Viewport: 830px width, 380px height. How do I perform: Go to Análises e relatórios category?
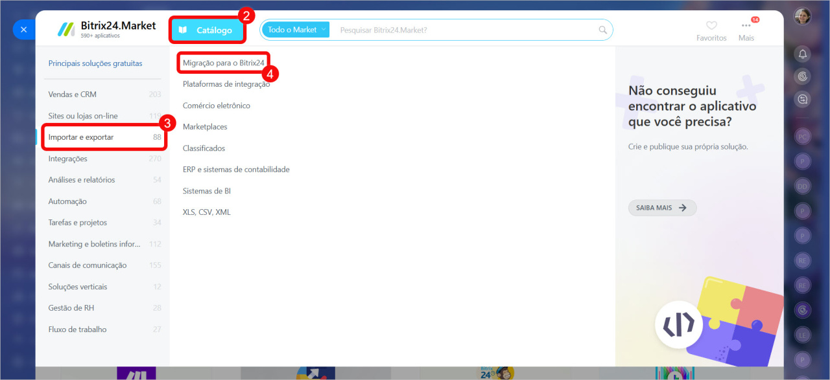pyautogui.click(x=104, y=180)
